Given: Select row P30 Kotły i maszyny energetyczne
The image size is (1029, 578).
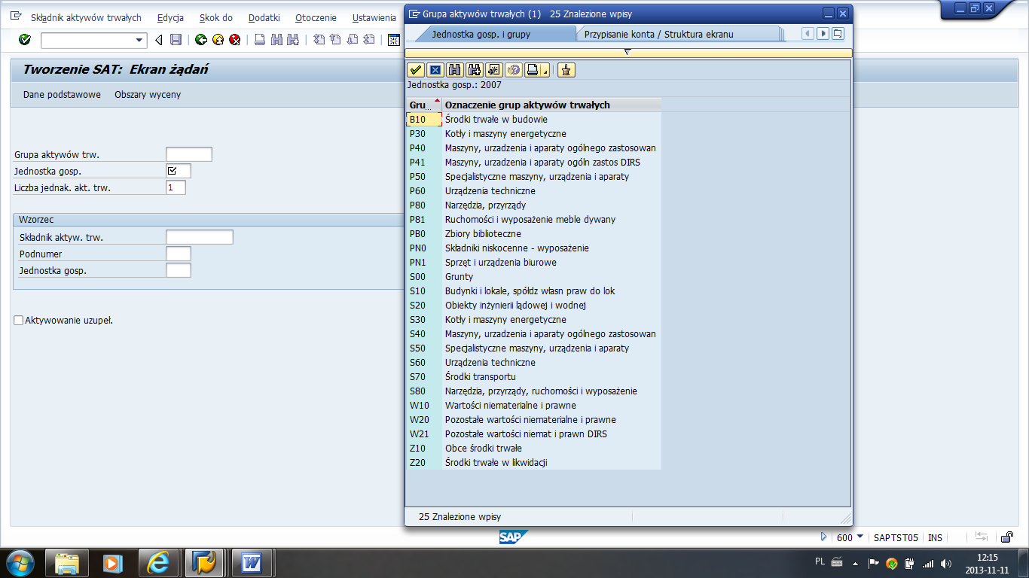Looking at the screenshot, I should [x=533, y=133].
